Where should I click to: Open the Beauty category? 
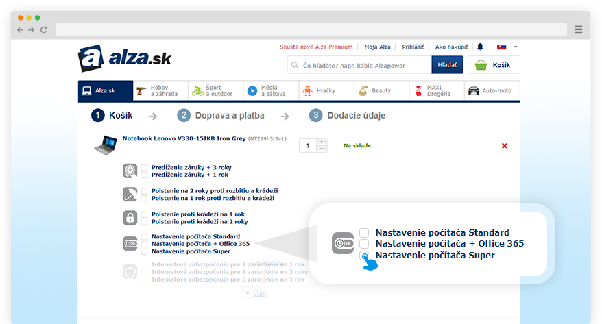click(382, 90)
